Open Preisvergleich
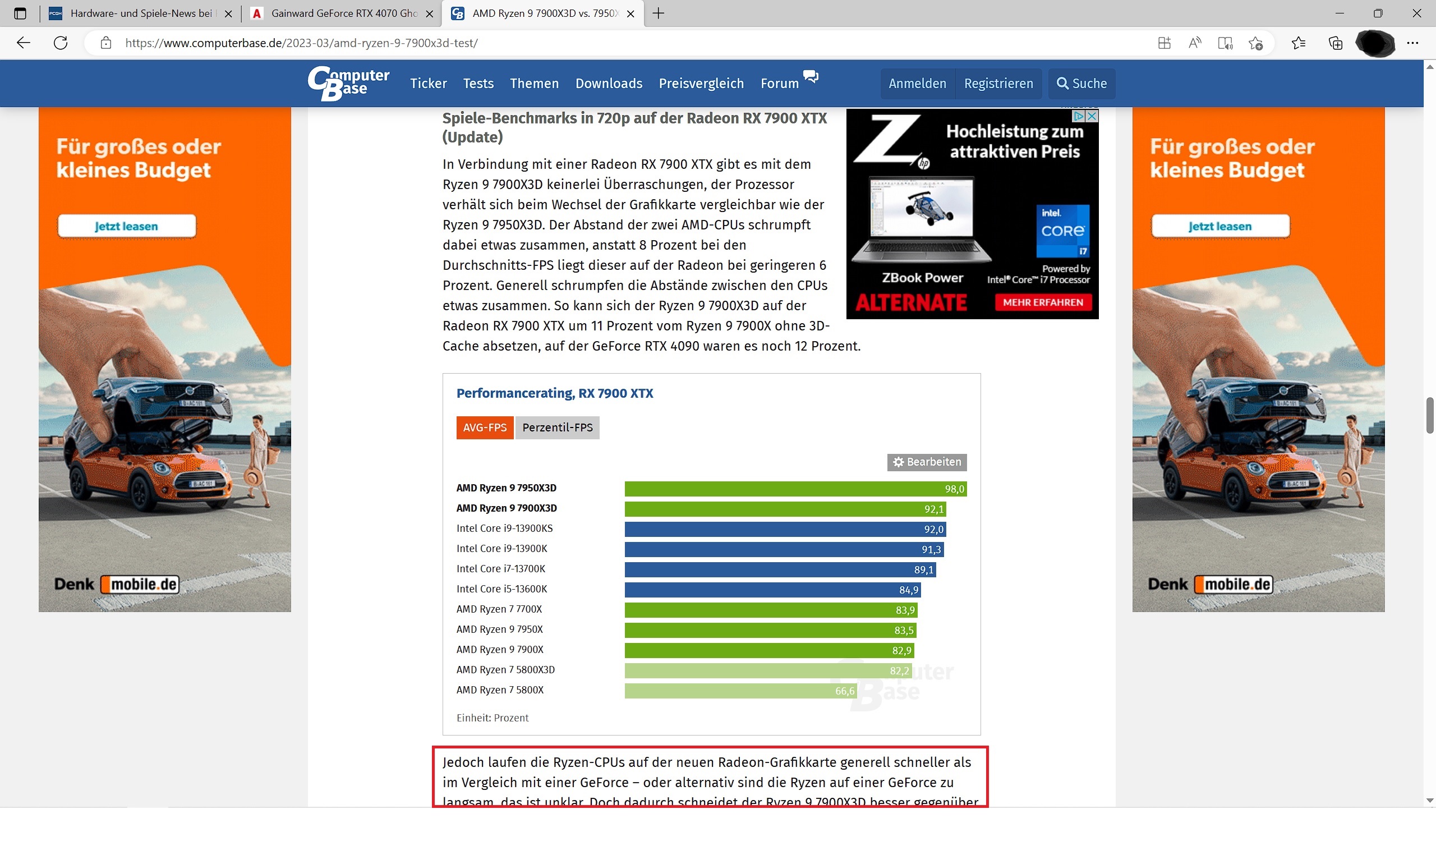Screen dimensions: 1436x864 [701, 83]
